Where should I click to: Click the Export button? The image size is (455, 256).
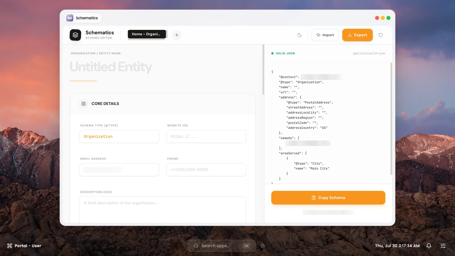357,35
